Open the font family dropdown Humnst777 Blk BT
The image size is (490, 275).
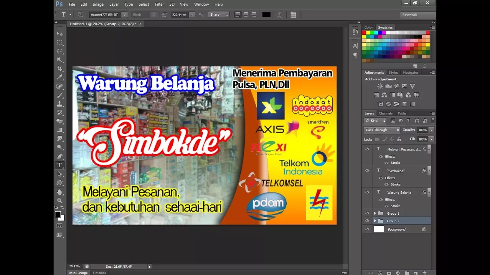click(124, 15)
